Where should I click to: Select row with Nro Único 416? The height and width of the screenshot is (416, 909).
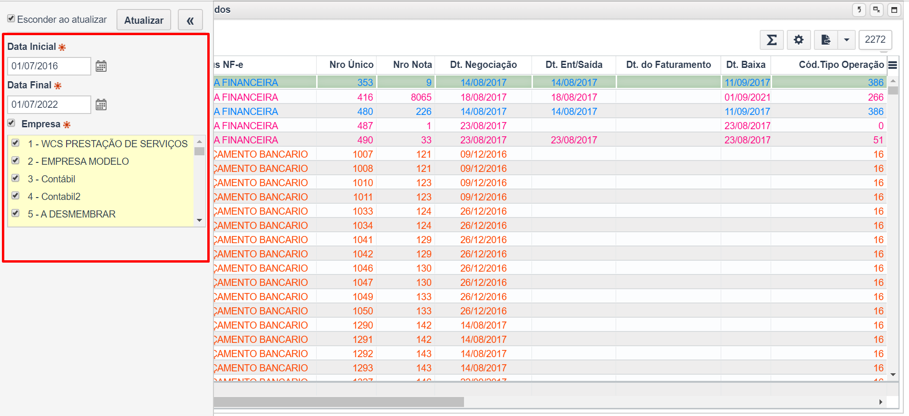coord(550,97)
